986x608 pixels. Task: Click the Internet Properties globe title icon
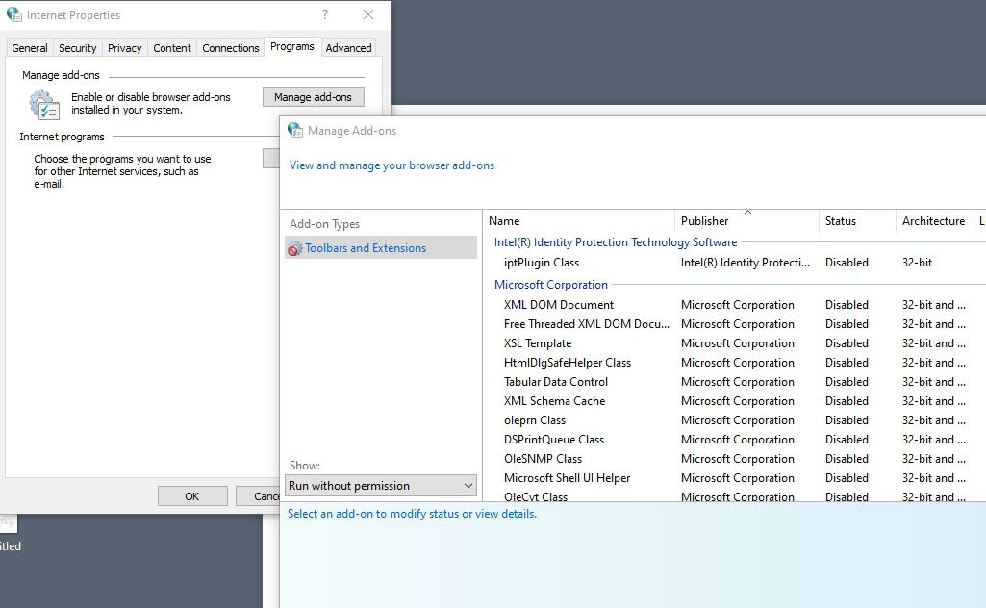coord(14,15)
